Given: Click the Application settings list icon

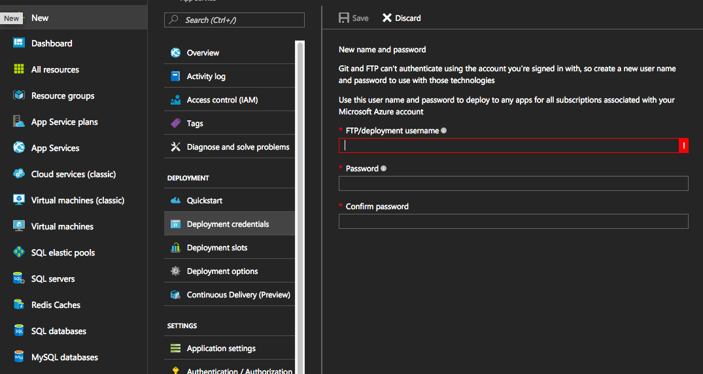Looking at the screenshot, I should click(176, 348).
